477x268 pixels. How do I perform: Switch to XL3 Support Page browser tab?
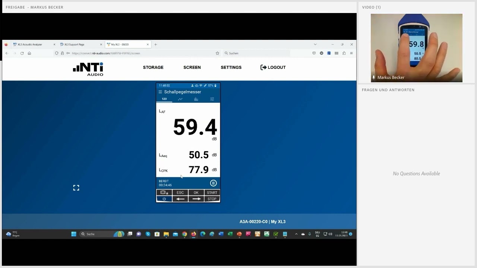(80, 44)
